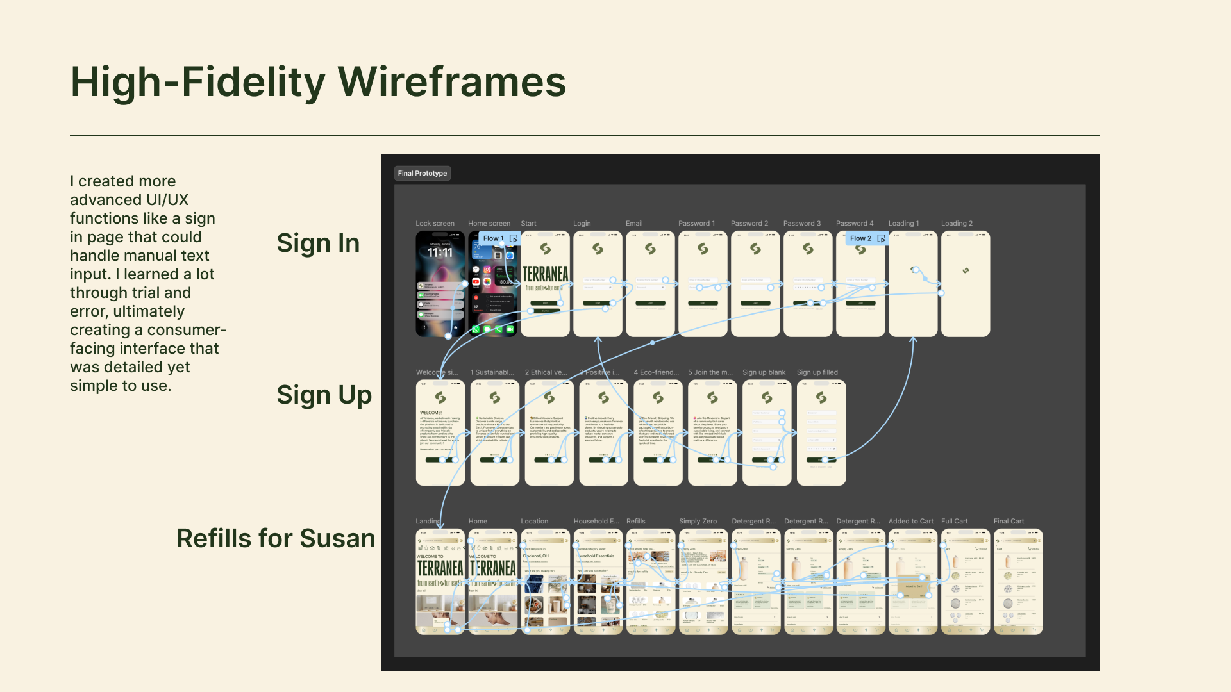The image size is (1231, 692).
Task: Select the Lock screen frame title
Action: tap(435, 224)
